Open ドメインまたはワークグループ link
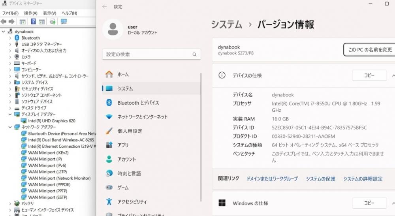Screen dimensions: 395x216 pyautogui.click(x=272, y=179)
